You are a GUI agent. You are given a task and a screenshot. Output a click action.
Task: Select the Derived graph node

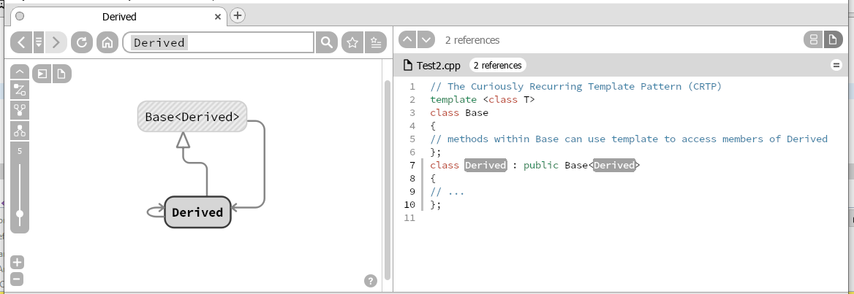[197, 212]
